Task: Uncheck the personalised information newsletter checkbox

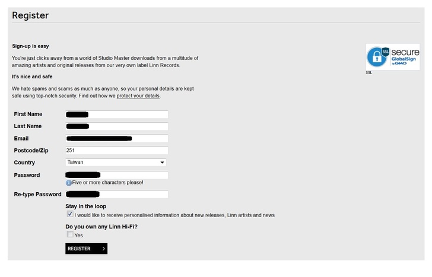Action: pos(70,214)
